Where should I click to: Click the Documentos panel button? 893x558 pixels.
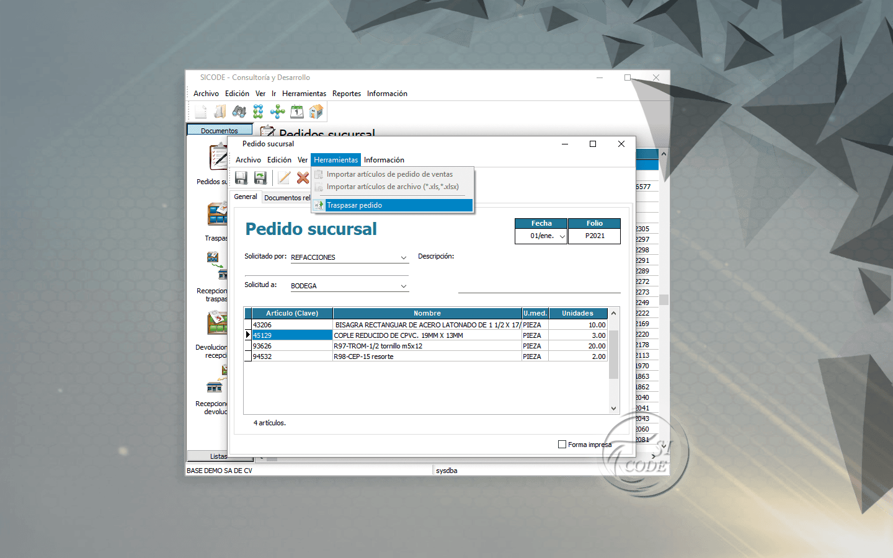(x=220, y=130)
